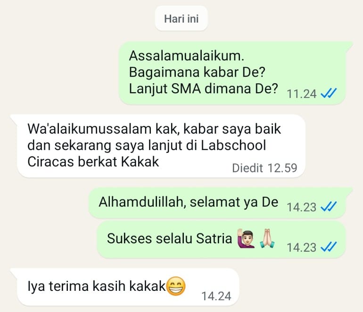Tap the 'Hari ini' date label
363x312 pixels.
point(181,19)
